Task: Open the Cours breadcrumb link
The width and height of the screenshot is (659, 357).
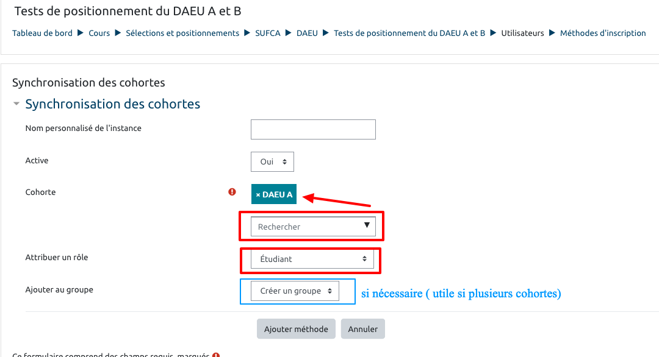Action: [x=99, y=34]
